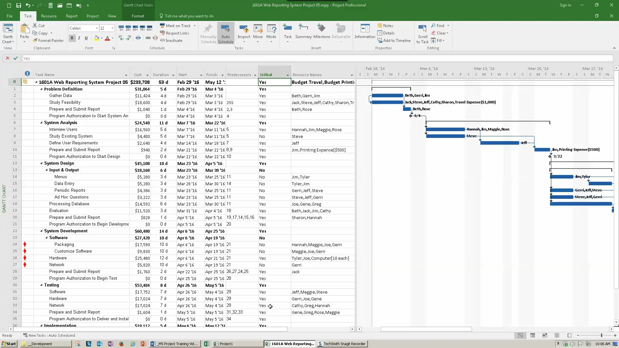
Task: Open the File menu
Action: pyautogui.click(x=10, y=16)
